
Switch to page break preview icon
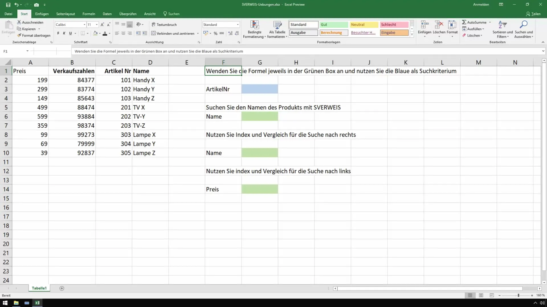(492, 295)
